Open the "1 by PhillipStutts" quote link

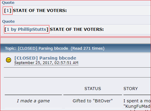(27, 29)
